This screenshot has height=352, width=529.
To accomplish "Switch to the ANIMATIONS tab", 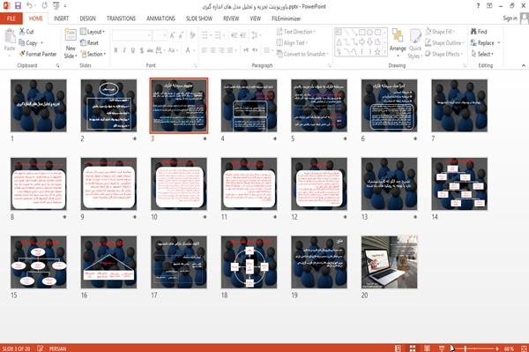I will [161, 19].
